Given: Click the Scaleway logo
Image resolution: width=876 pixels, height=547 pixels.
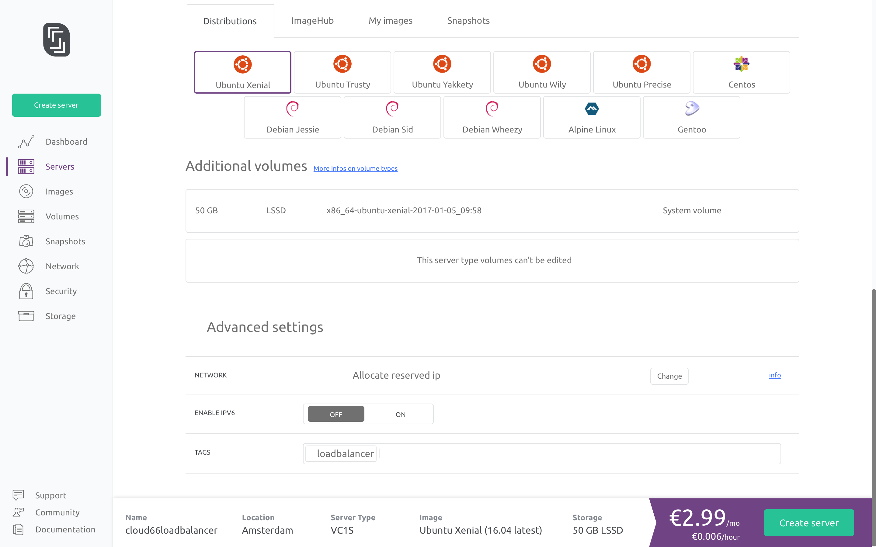Looking at the screenshot, I should coord(57,40).
